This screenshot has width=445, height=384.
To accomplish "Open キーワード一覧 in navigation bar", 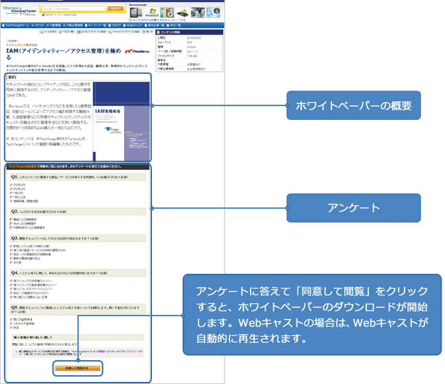I will [x=95, y=25].
